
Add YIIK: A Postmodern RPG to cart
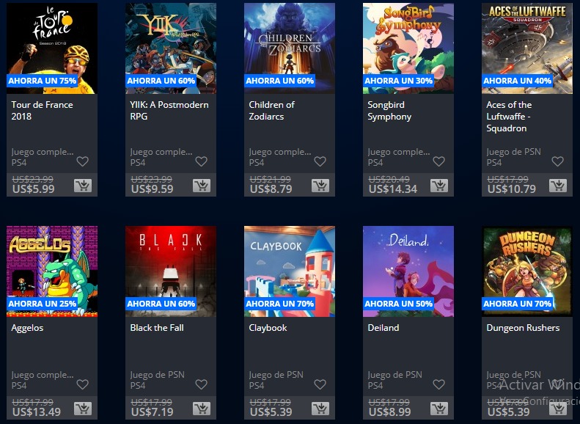(202, 186)
